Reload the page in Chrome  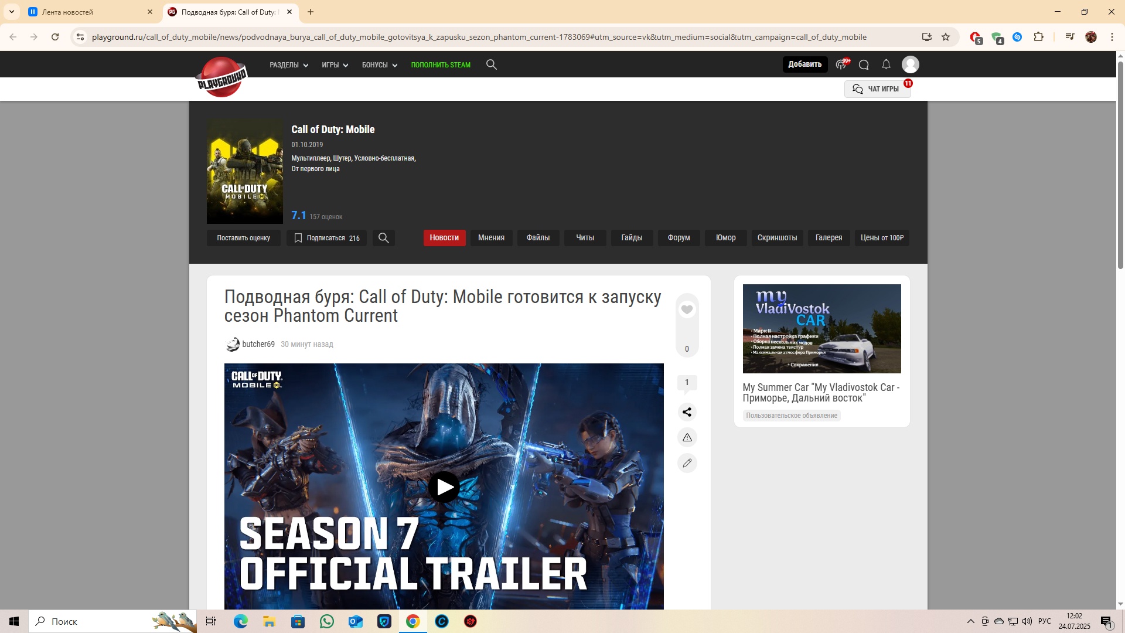55,37
